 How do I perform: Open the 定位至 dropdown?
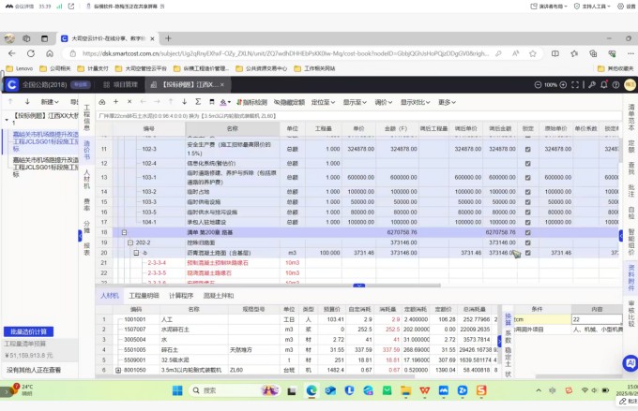(x=324, y=101)
